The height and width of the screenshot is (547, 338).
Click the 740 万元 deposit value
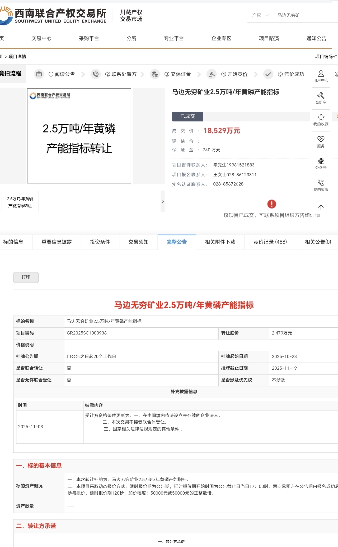[212, 150]
